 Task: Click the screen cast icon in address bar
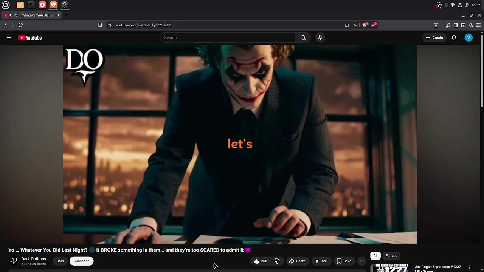(347, 25)
